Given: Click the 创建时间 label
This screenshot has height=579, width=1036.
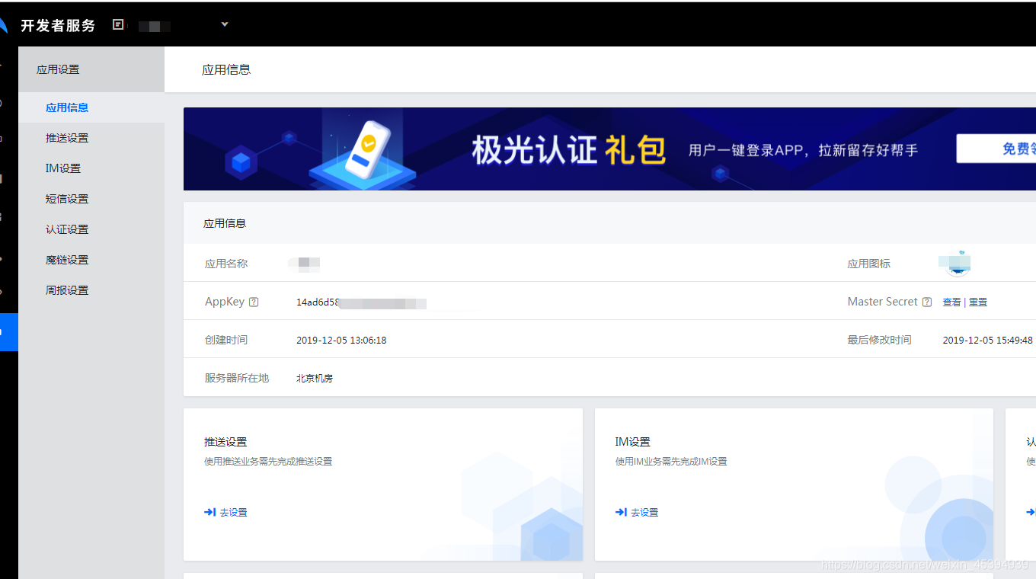Looking at the screenshot, I should click(x=226, y=340).
